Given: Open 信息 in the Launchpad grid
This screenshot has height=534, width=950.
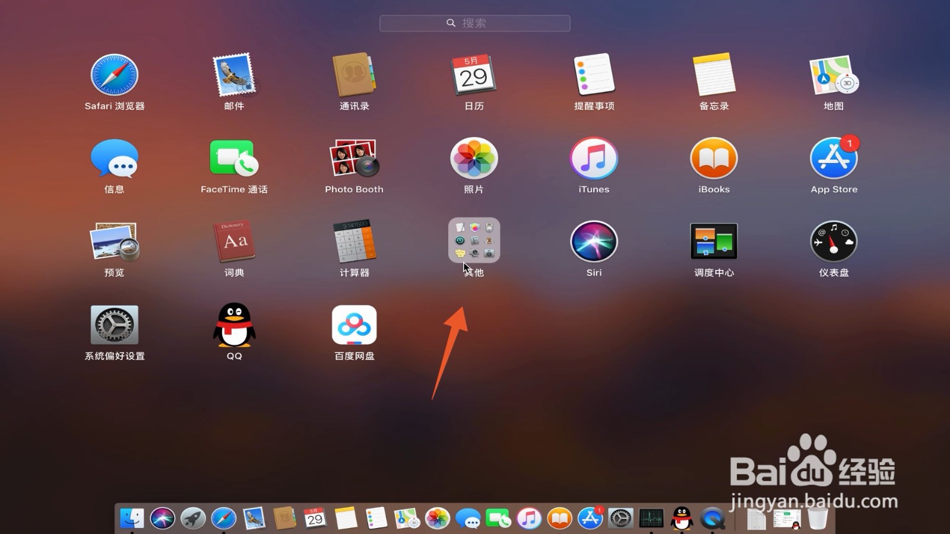Looking at the screenshot, I should [115, 158].
